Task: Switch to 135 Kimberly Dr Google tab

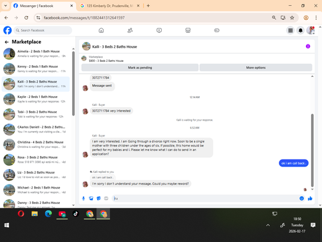Action: [x=109, y=6]
